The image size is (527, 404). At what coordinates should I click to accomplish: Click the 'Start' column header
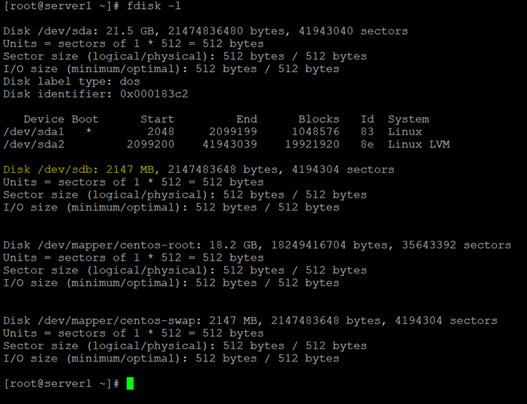[x=157, y=119]
